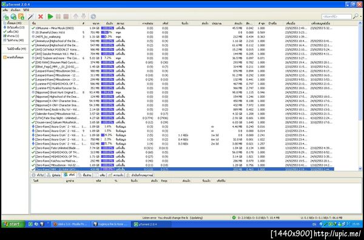Open the second menu in the menu bar
Image resolution: width=364 pixels, height=240 pixels.
click(15, 10)
